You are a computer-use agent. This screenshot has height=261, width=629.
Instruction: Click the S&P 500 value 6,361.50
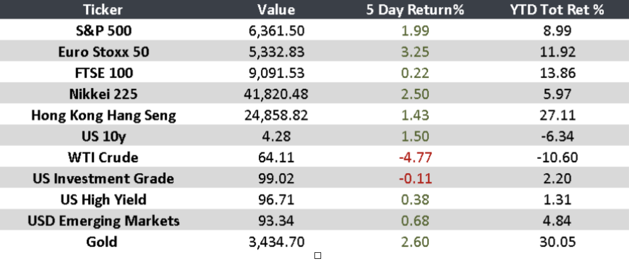point(276,31)
